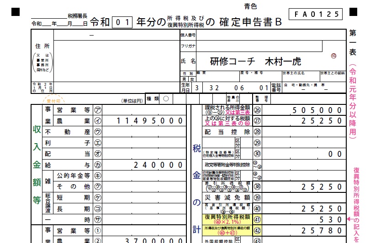Click the ㋓ 利子 income field

[144, 143]
